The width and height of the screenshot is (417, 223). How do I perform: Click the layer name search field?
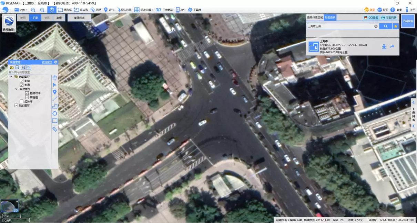click(30, 72)
